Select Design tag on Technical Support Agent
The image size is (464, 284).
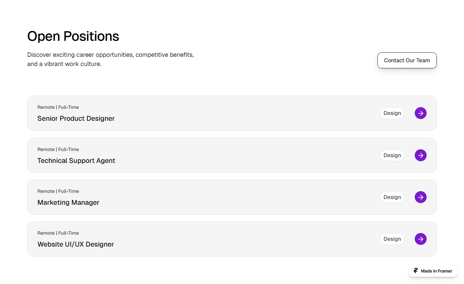click(392, 155)
